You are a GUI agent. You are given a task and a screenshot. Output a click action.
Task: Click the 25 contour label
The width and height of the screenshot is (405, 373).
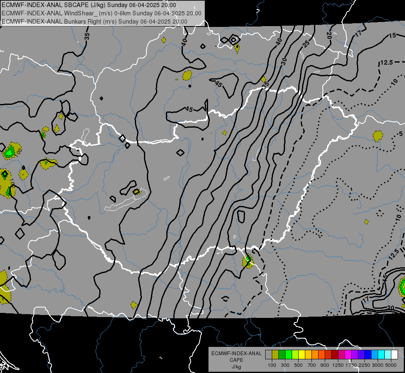click(306, 44)
